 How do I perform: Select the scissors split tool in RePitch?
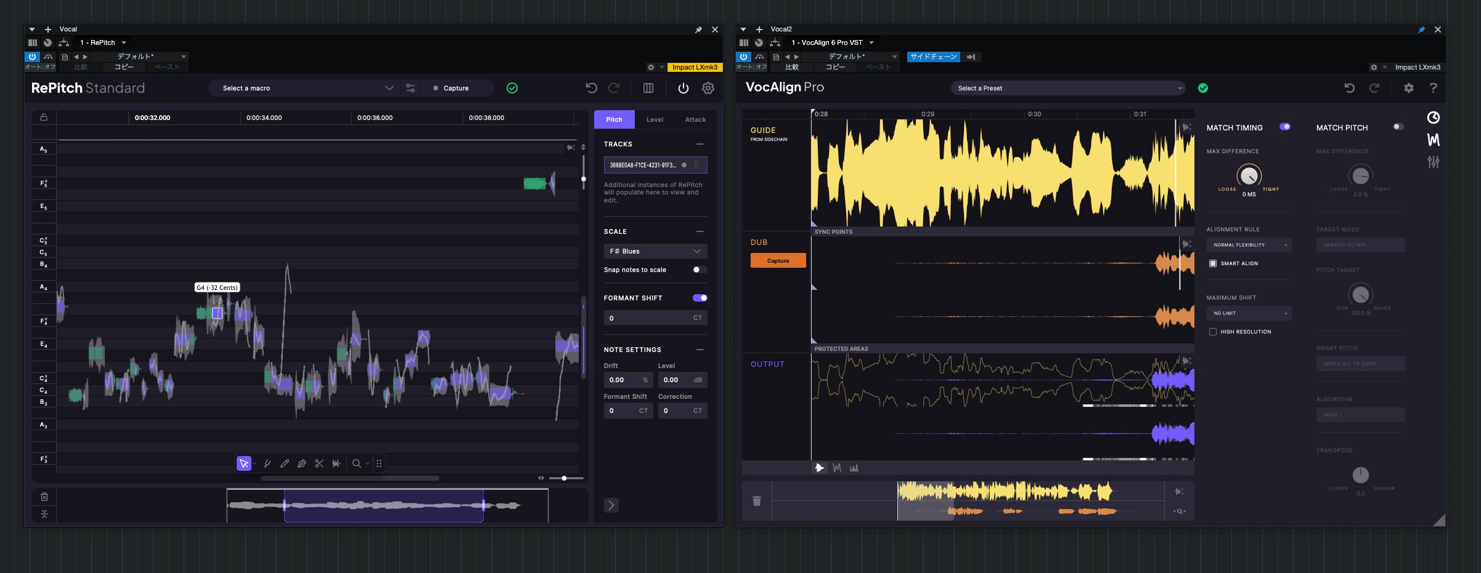click(319, 463)
